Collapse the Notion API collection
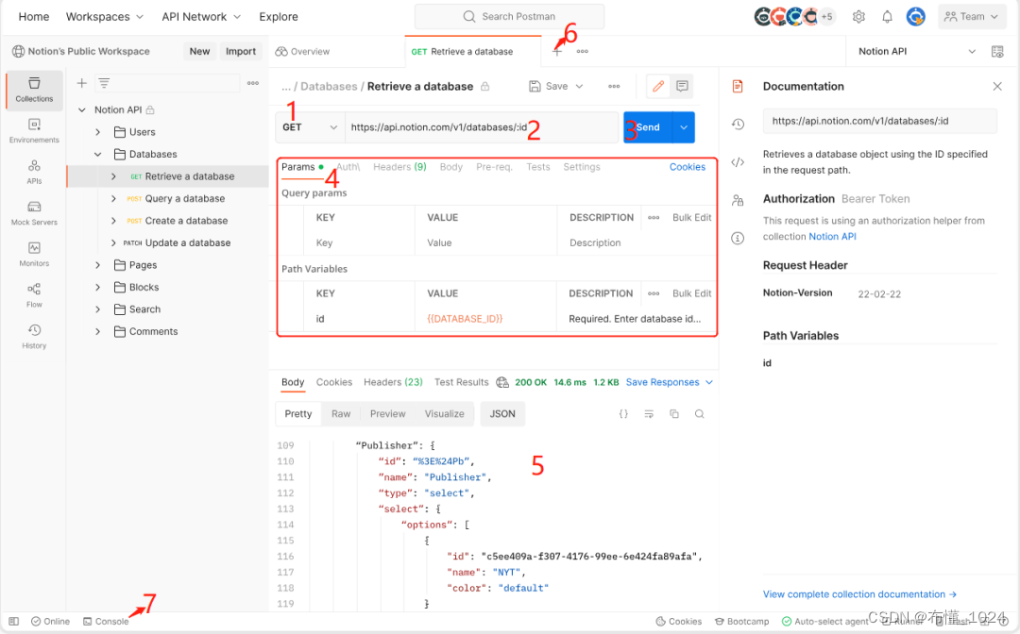Viewport: 1020px width, 634px height. click(x=82, y=109)
